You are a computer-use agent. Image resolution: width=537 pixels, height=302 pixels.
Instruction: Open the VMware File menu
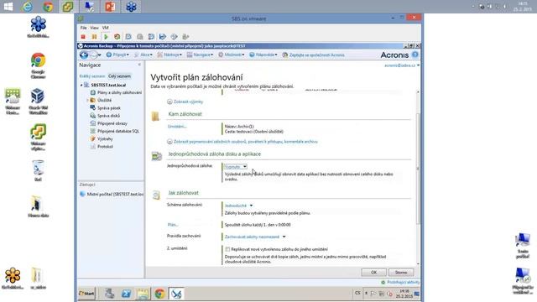84,28
